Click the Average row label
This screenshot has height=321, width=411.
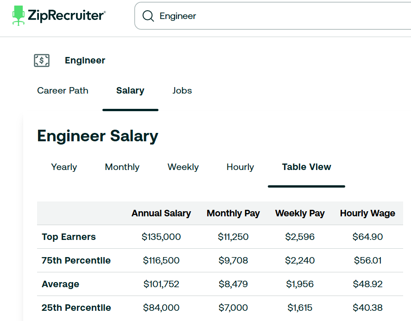(60, 284)
